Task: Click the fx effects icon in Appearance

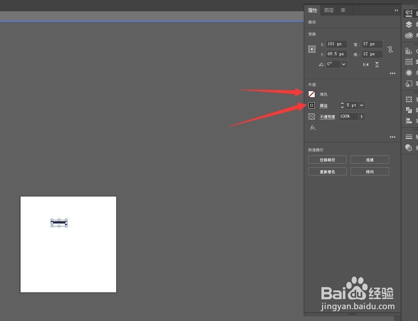Action: point(313,128)
